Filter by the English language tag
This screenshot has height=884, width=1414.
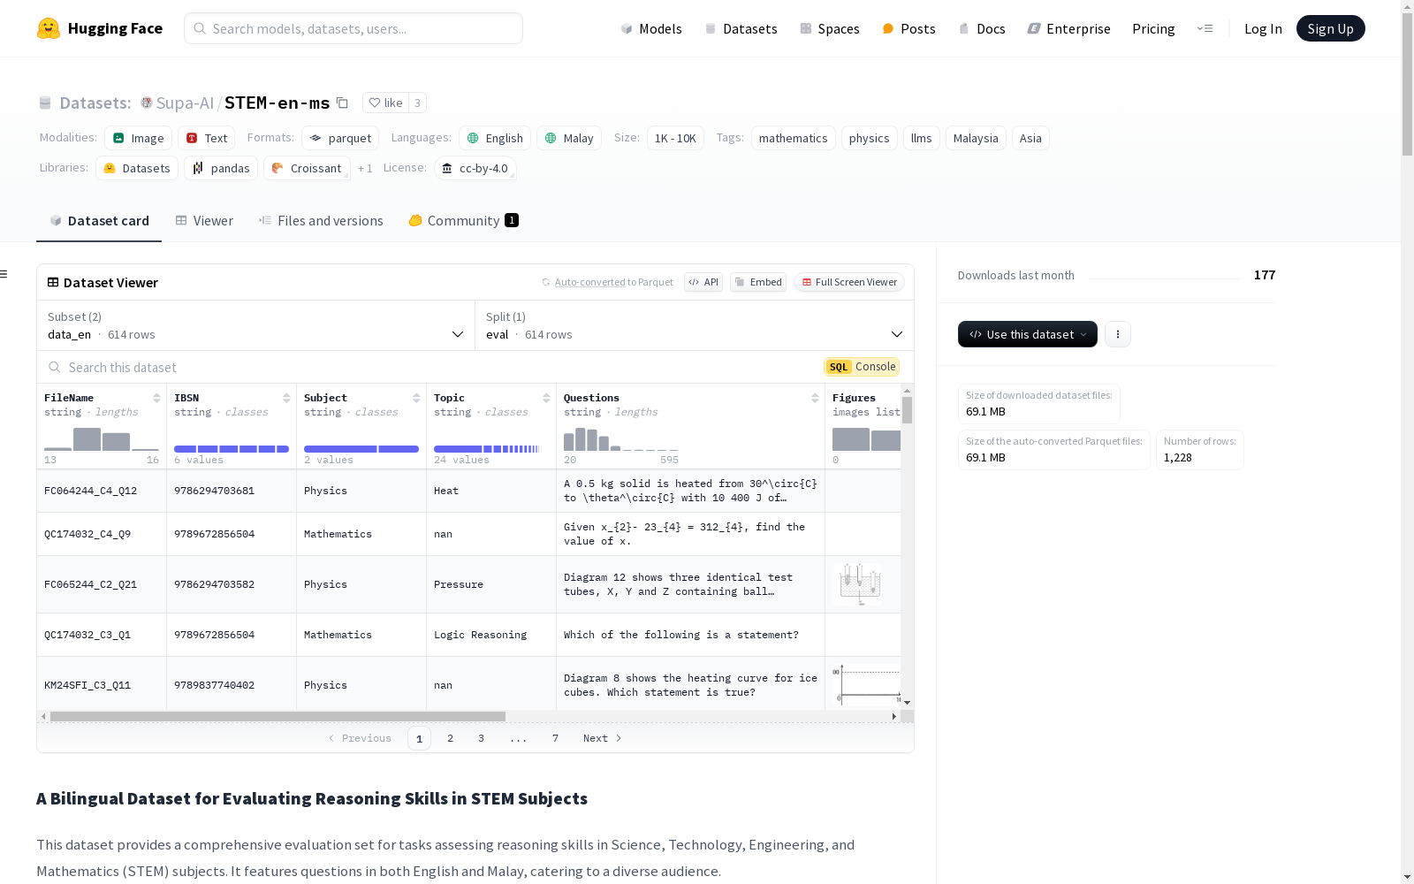click(x=495, y=138)
